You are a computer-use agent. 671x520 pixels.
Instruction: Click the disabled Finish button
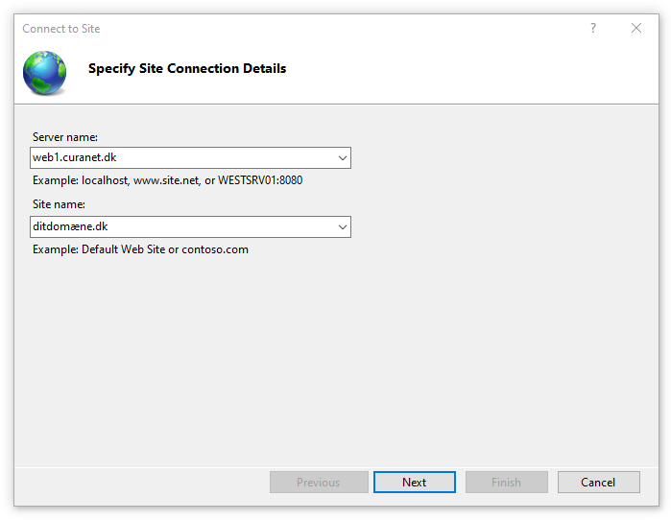507,483
